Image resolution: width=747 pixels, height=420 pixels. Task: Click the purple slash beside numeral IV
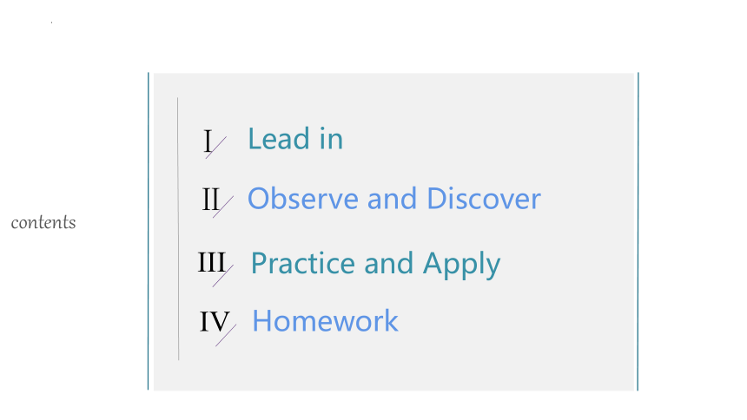tap(226, 335)
